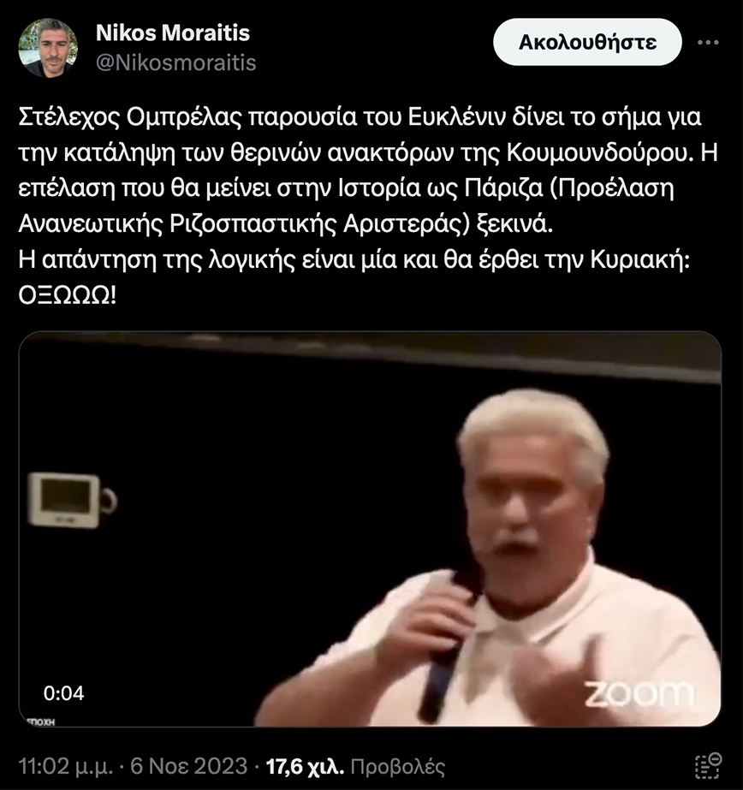743x790 pixels.
Task: Click the word ΟΞΩΩΩ! in the post
Action: (x=68, y=296)
